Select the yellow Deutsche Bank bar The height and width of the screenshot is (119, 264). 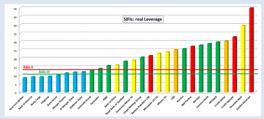pos(243,59)
